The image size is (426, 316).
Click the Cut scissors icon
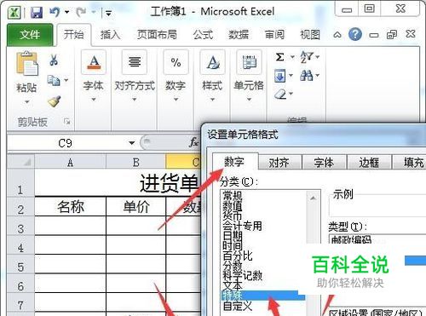point(54,60)
